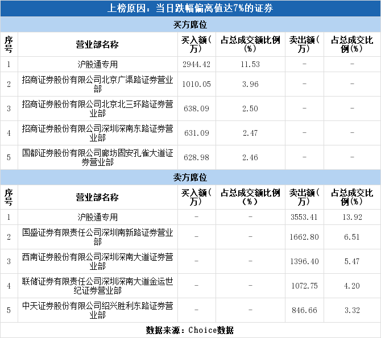Click percentage value 2.50
Image resolution: width=381 pixels, height=338 pixels.
point(250,109)
